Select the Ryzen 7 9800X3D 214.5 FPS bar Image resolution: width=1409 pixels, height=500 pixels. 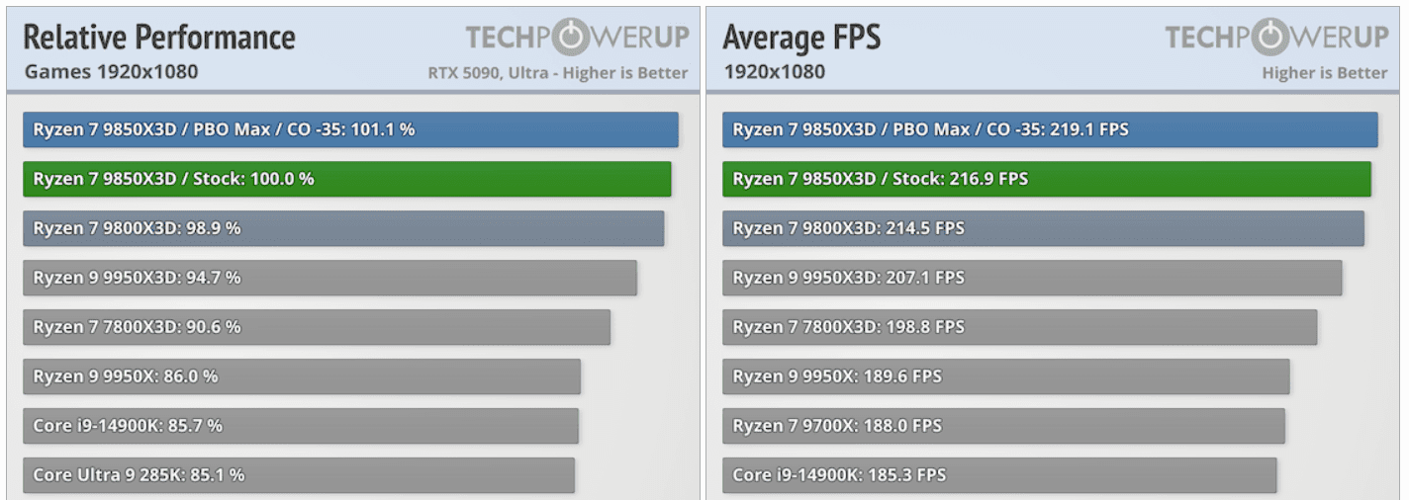(x=1043, y=228)
